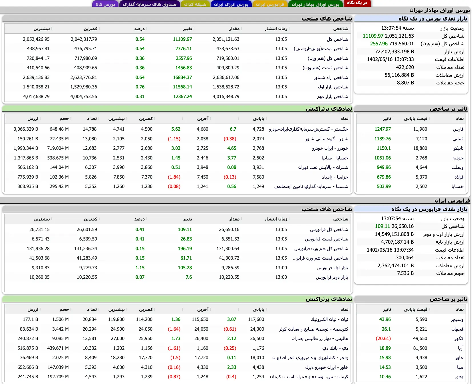Select 'فولاد' in index impact table
Image resolution: width=473 pixels, height=384 pixels.
coord(459,177)
